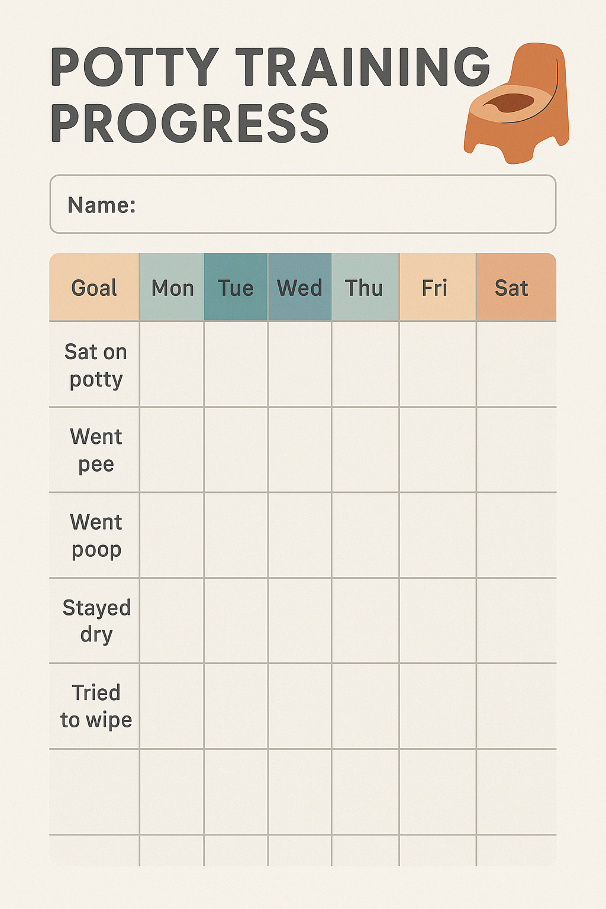Check Stayed dry box for Sat
This screenshot has width=606, height=909.
[x=515, y=620]
